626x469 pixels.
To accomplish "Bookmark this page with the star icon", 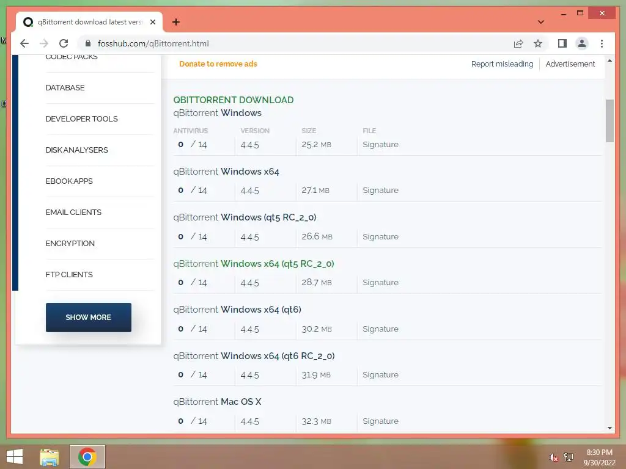I will click(x=538, y=43).
